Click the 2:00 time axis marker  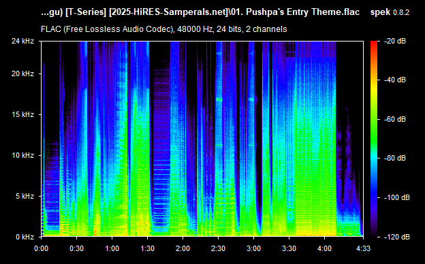coord(183,248)
